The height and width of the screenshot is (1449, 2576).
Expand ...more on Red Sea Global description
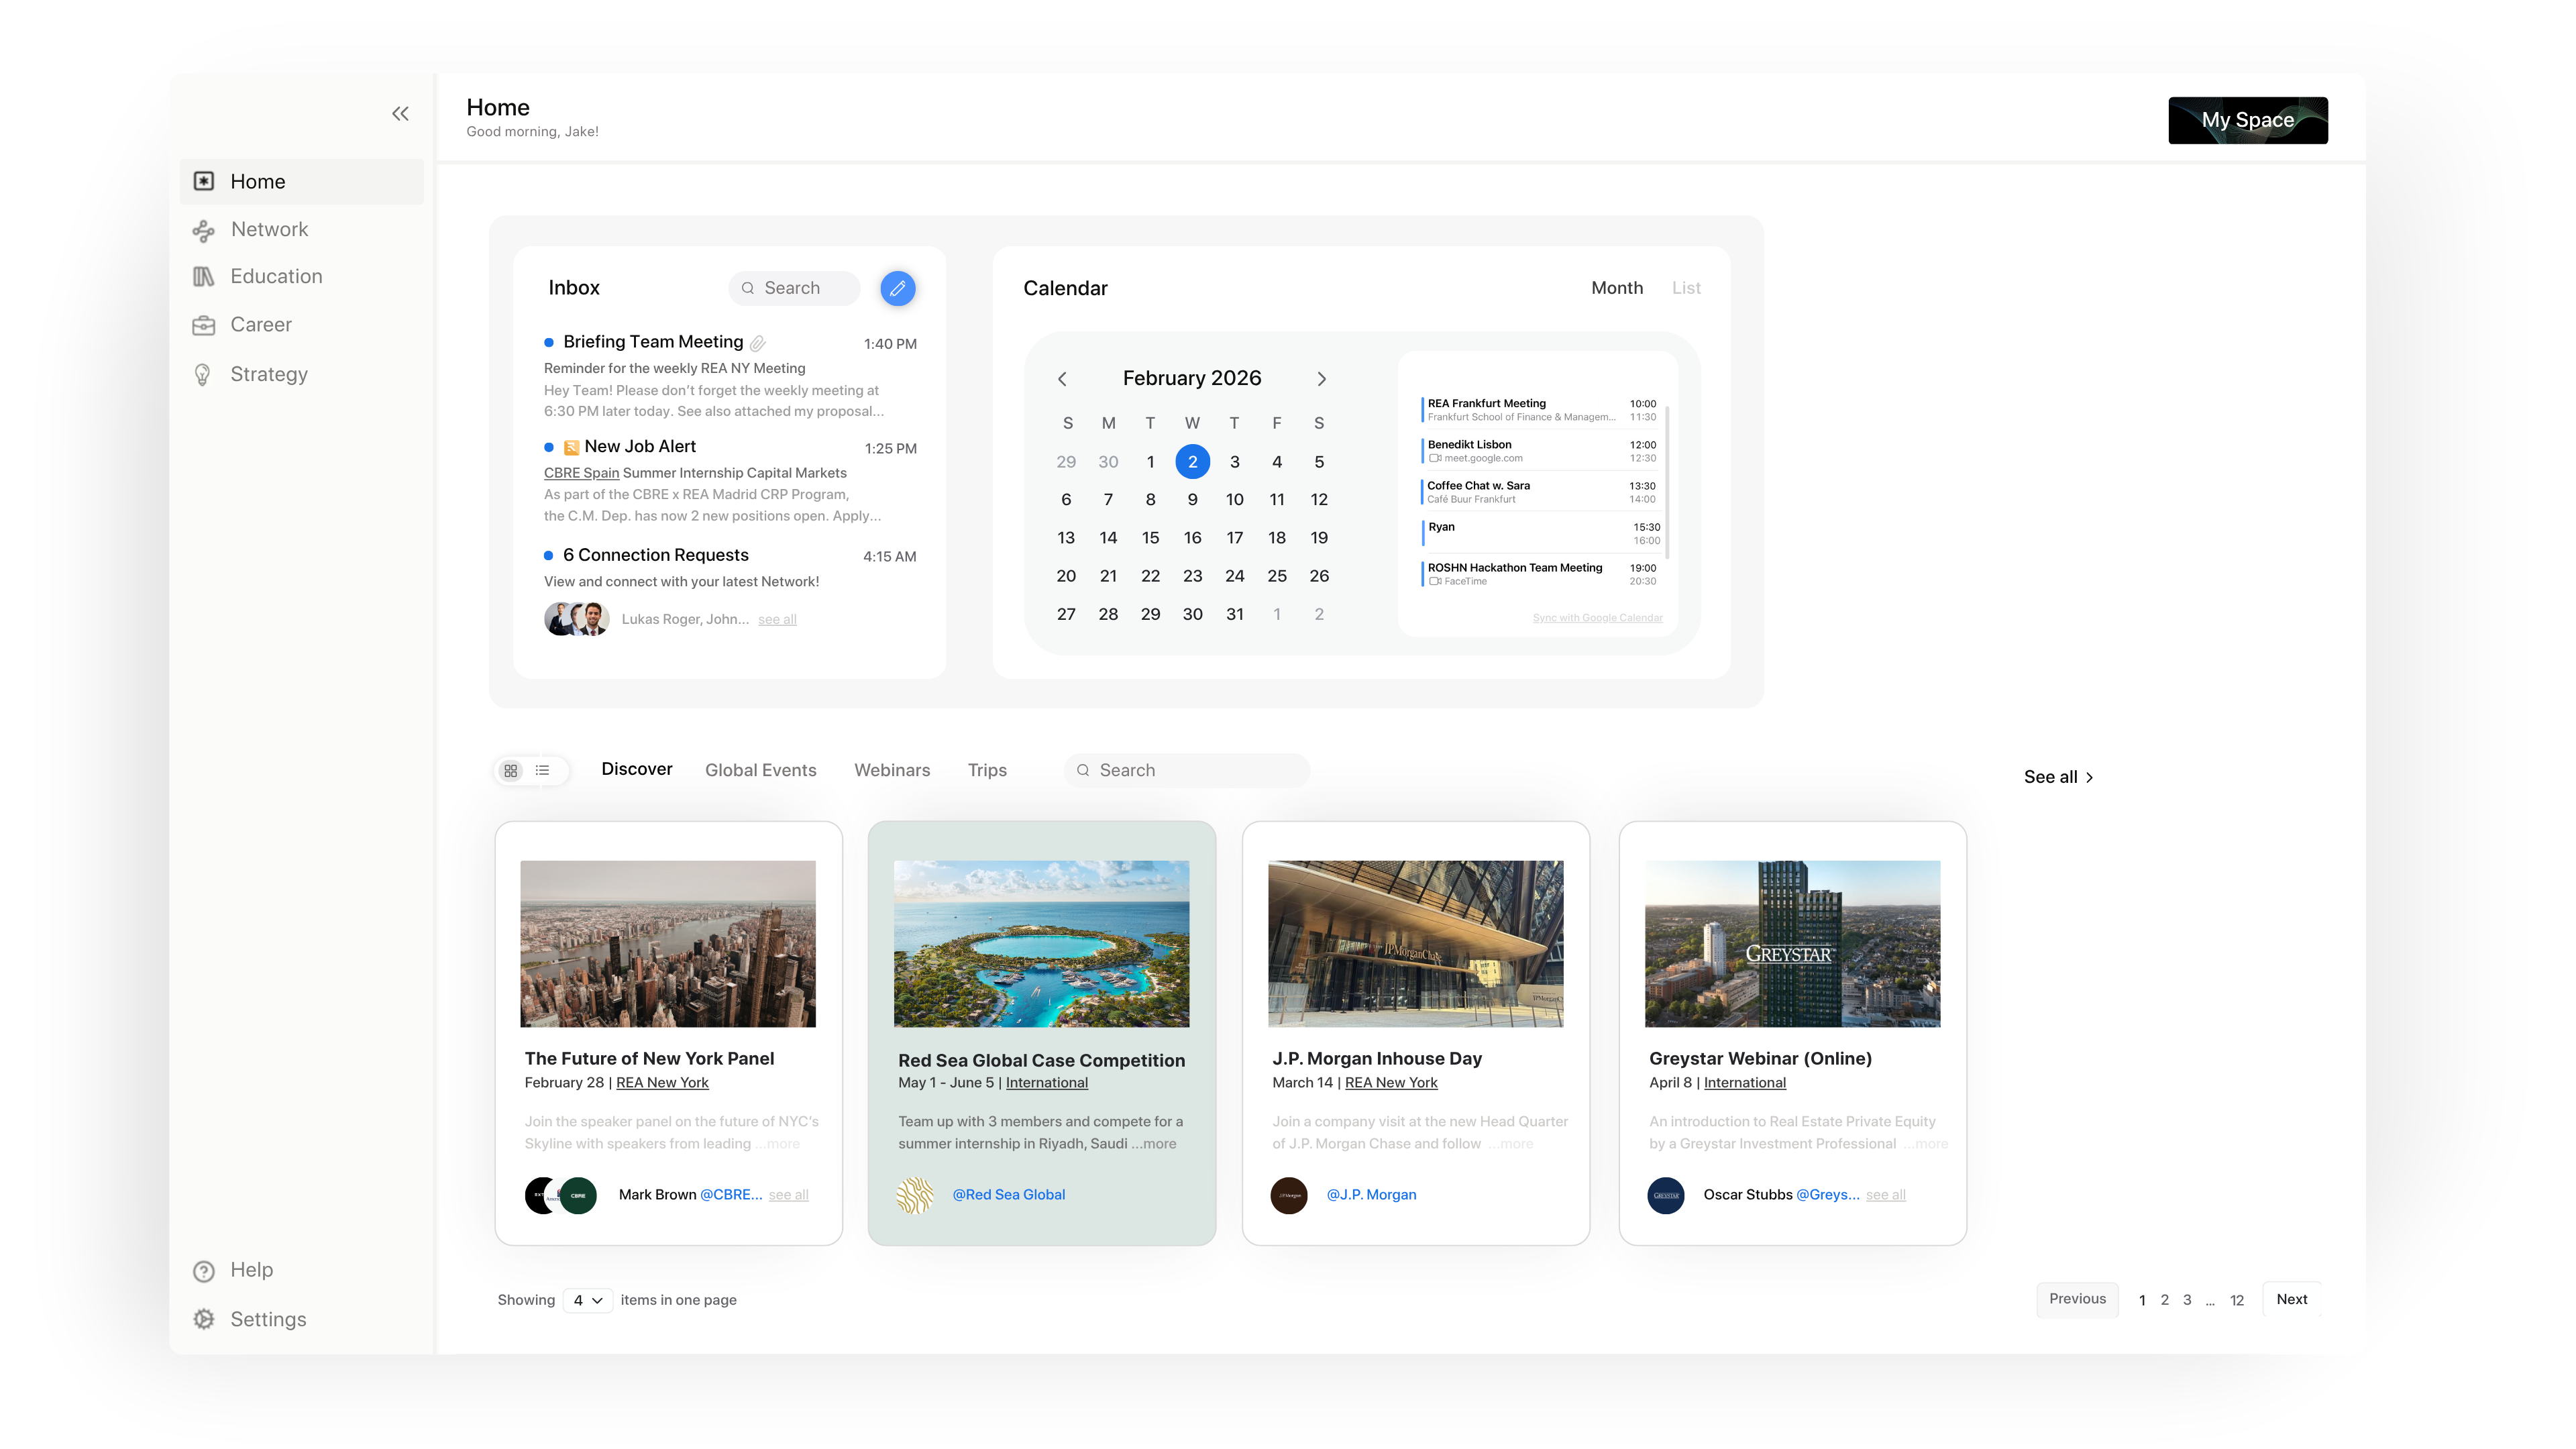click(x=1154, y=1144)
